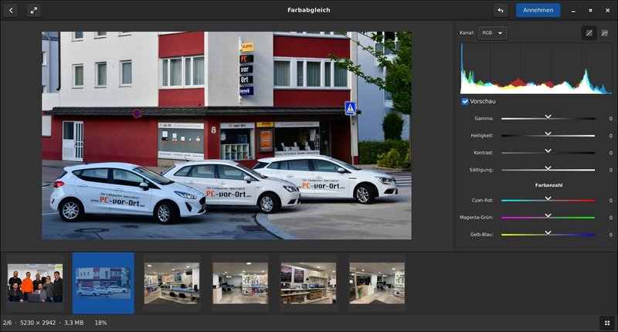Click the 18% zoom level text
Screen dimensions: 618x332
point(100,323)
